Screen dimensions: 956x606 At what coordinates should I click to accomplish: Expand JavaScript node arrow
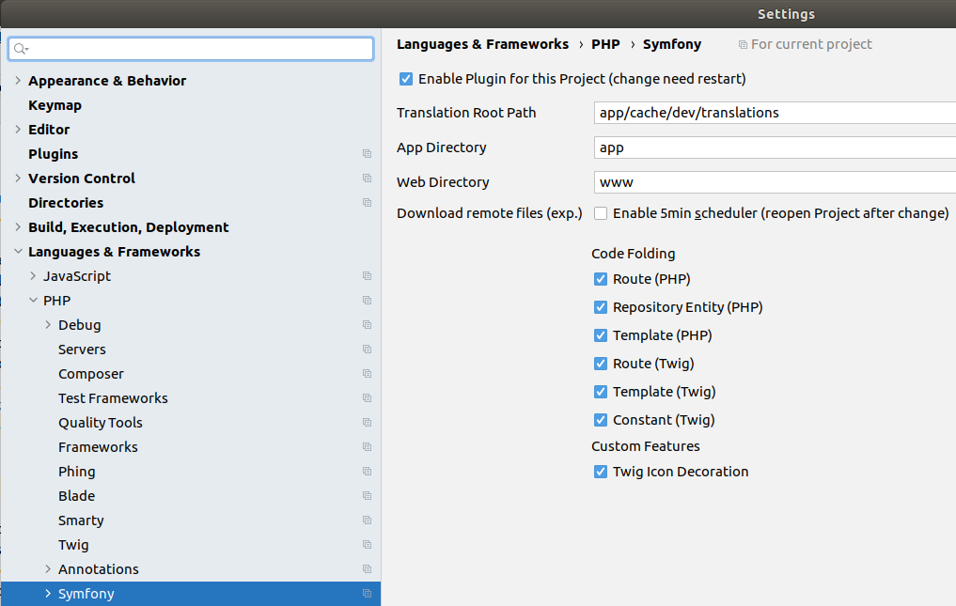click(x=33, y=276)
